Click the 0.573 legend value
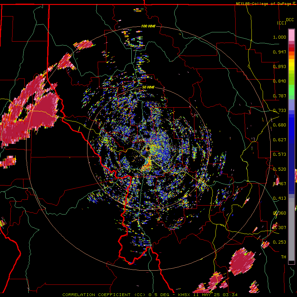This screenshot has height=297, width=297. (280, 154)
